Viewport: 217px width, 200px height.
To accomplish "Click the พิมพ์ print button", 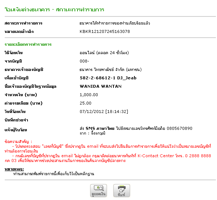I will [x=122, y=190].
